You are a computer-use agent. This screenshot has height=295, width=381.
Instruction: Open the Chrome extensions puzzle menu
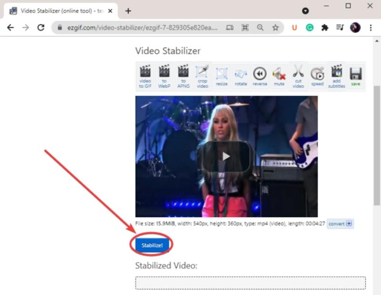(x=325, y=28)
